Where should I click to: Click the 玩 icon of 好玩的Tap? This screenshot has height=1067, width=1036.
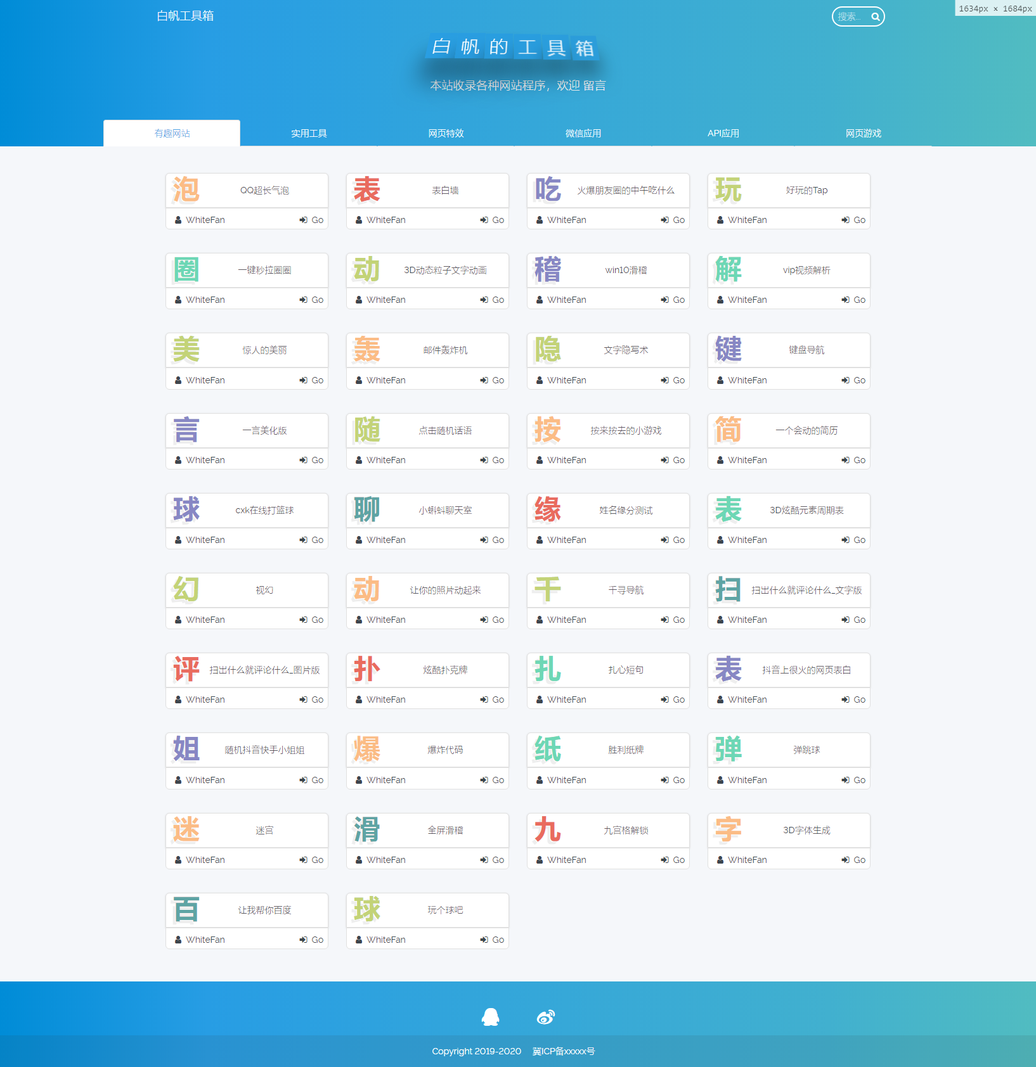click(x=728, y=190)
